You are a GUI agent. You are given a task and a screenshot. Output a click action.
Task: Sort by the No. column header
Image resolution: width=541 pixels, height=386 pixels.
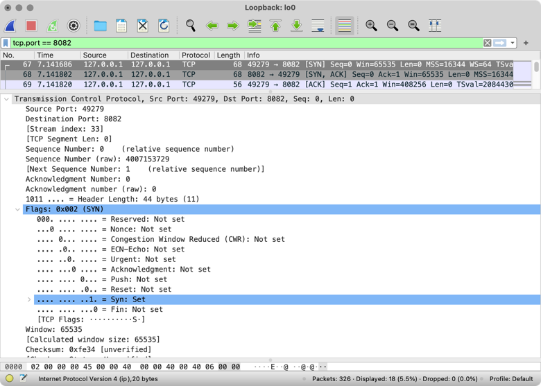click(17, 55)
